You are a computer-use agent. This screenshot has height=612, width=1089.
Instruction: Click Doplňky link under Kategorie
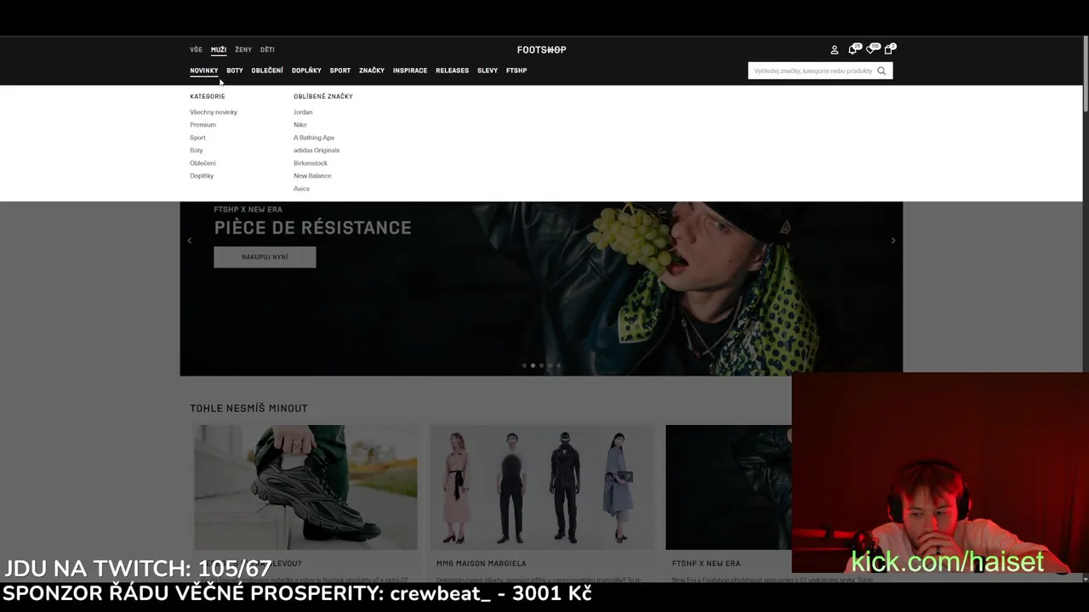click(x=202, y=176)
